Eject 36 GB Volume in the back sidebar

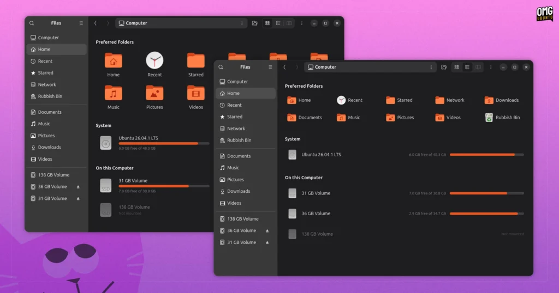pyautogui.click(x=78, y=187)
